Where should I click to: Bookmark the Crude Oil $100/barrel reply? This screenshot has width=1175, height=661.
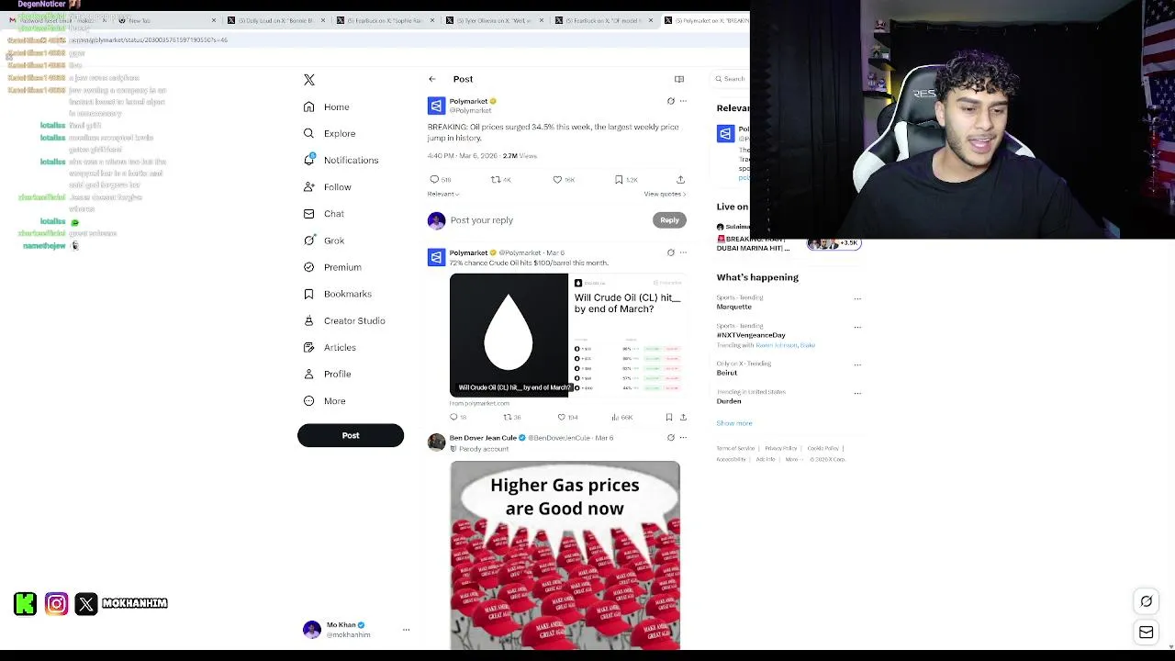(668, 417)
